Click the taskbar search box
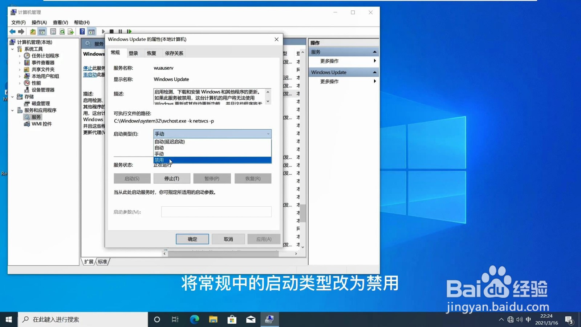The height and width of the screenshot is (327, 581). [x=83, y=319]
